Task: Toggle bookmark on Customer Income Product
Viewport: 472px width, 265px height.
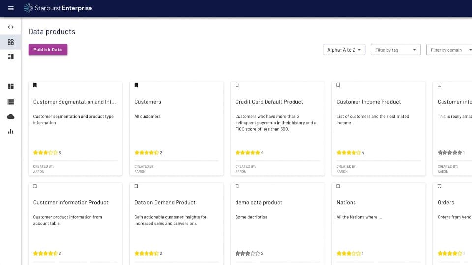Action: coord(338,85)
